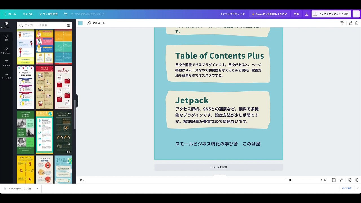Expand the page list chevron below canvas
This screenshot has width=361, height=203.
pos(220,176)
